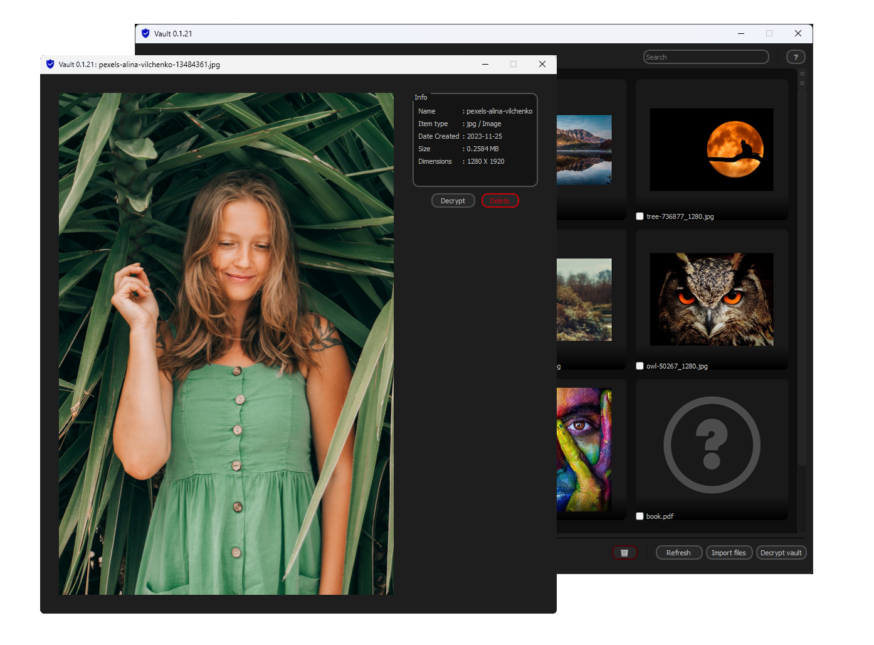Screen dimensions: 874x645
Task: Click the file name 'pexels-alina-vilchenko' in Info
Action: pyautogui.click(x=500, y=111)
